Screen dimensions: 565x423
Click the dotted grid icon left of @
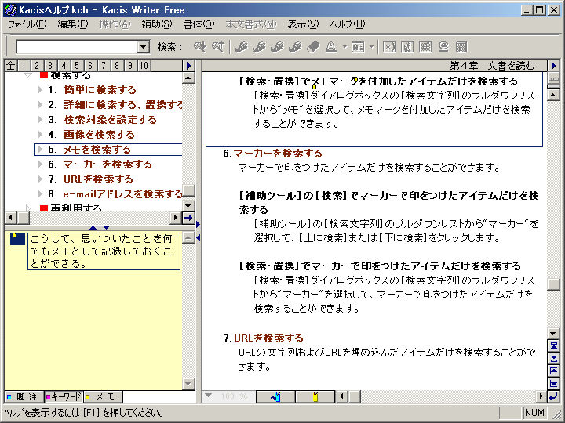tap(425, 47)
